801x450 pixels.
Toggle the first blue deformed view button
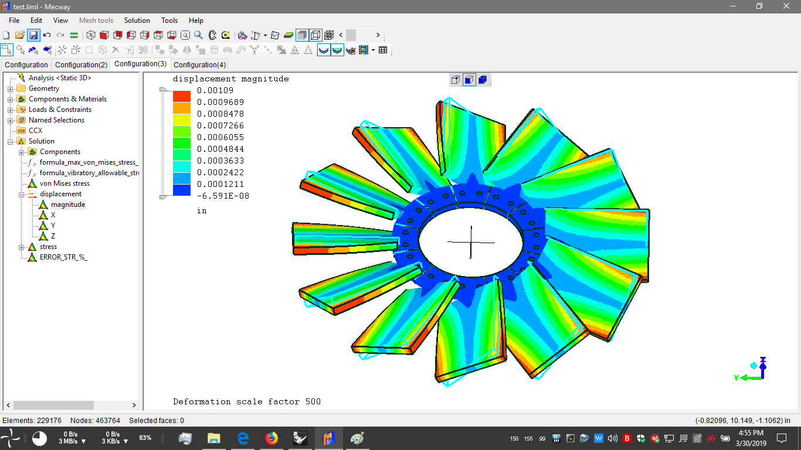click(x=324, y=50)
